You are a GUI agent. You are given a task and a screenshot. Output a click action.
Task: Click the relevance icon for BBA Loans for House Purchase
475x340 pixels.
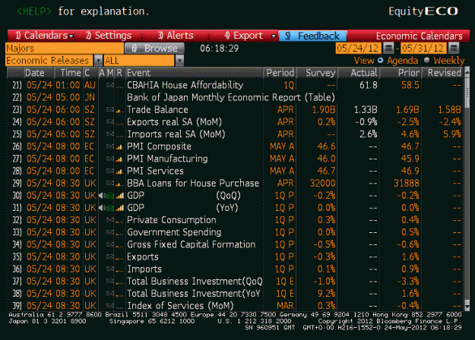pyautogui.click(x=119, y=184)
